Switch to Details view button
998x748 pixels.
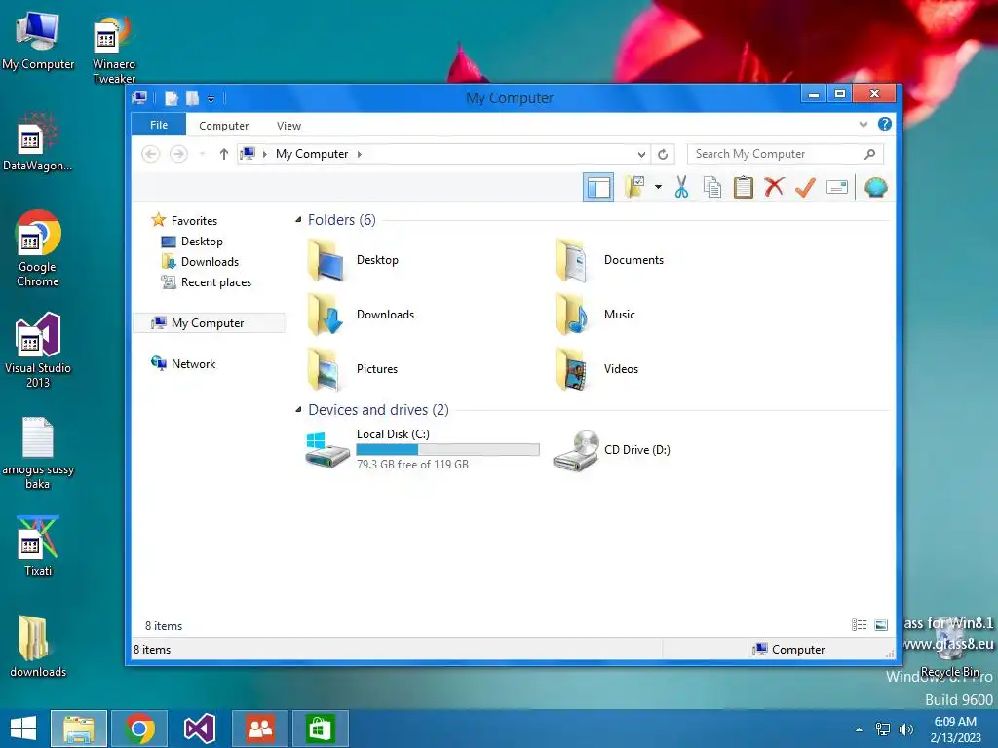coord(860,625)
